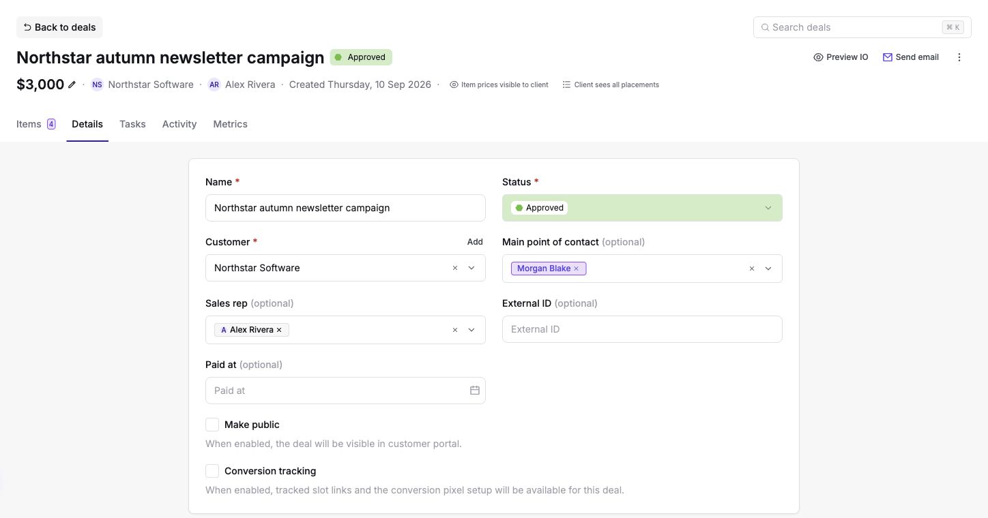Open the three-dot more options menu
The height and width of the screenshot is (518, 988).
[x=959, y=57]
